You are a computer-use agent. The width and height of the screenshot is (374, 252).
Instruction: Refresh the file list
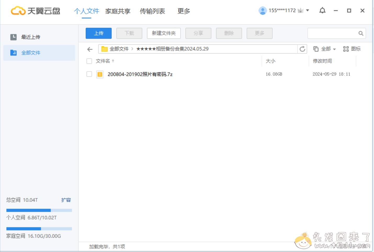[x=302, y=49]
